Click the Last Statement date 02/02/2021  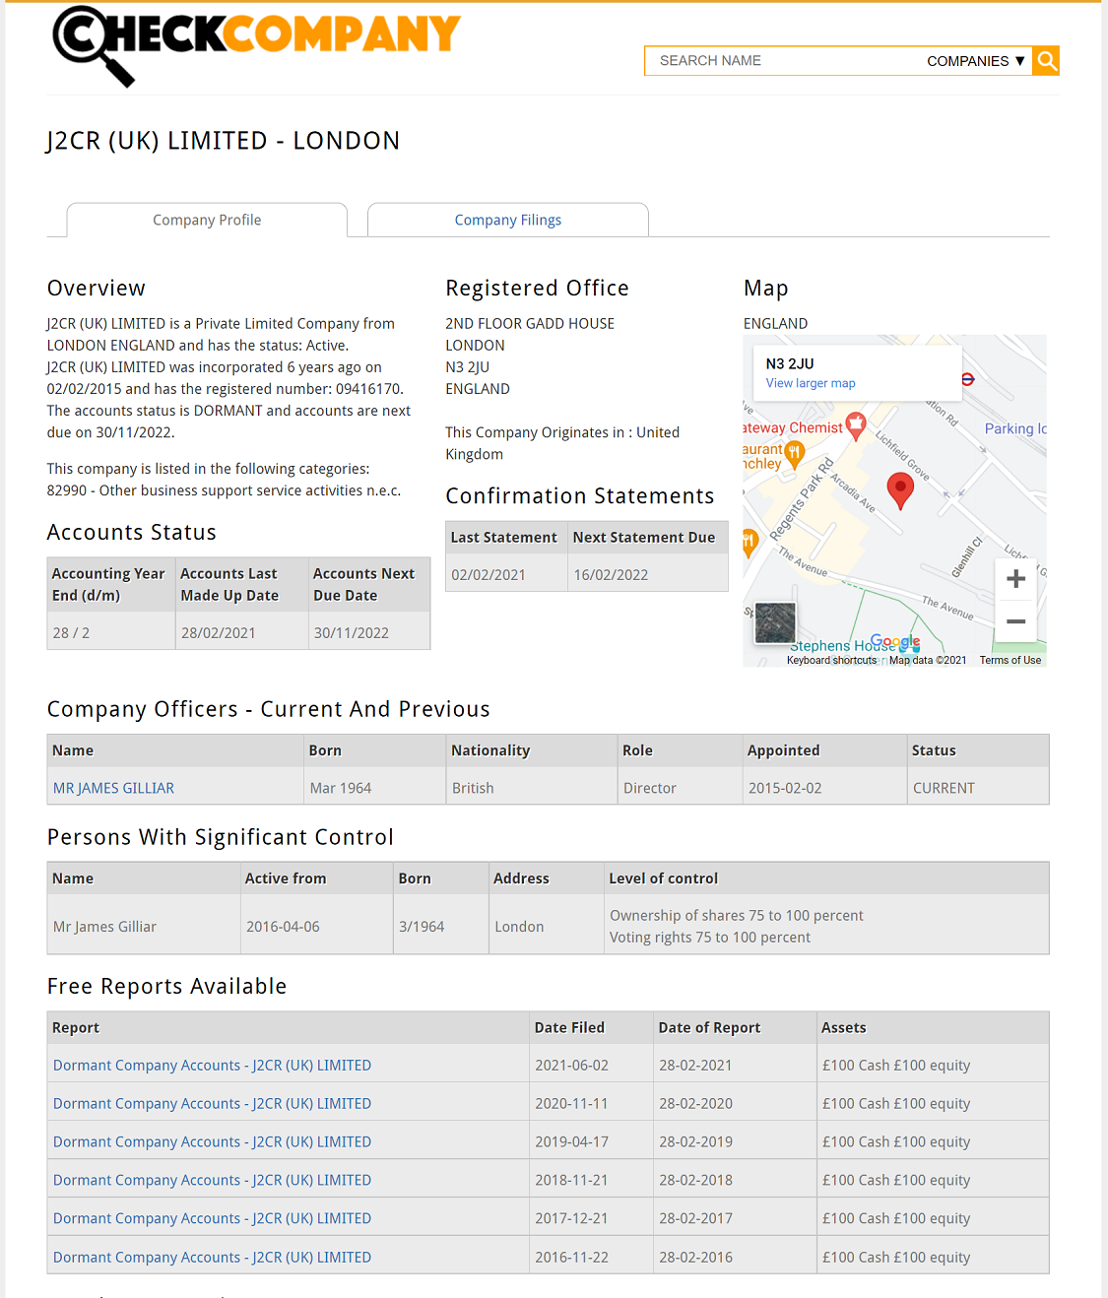click(489, 575)
